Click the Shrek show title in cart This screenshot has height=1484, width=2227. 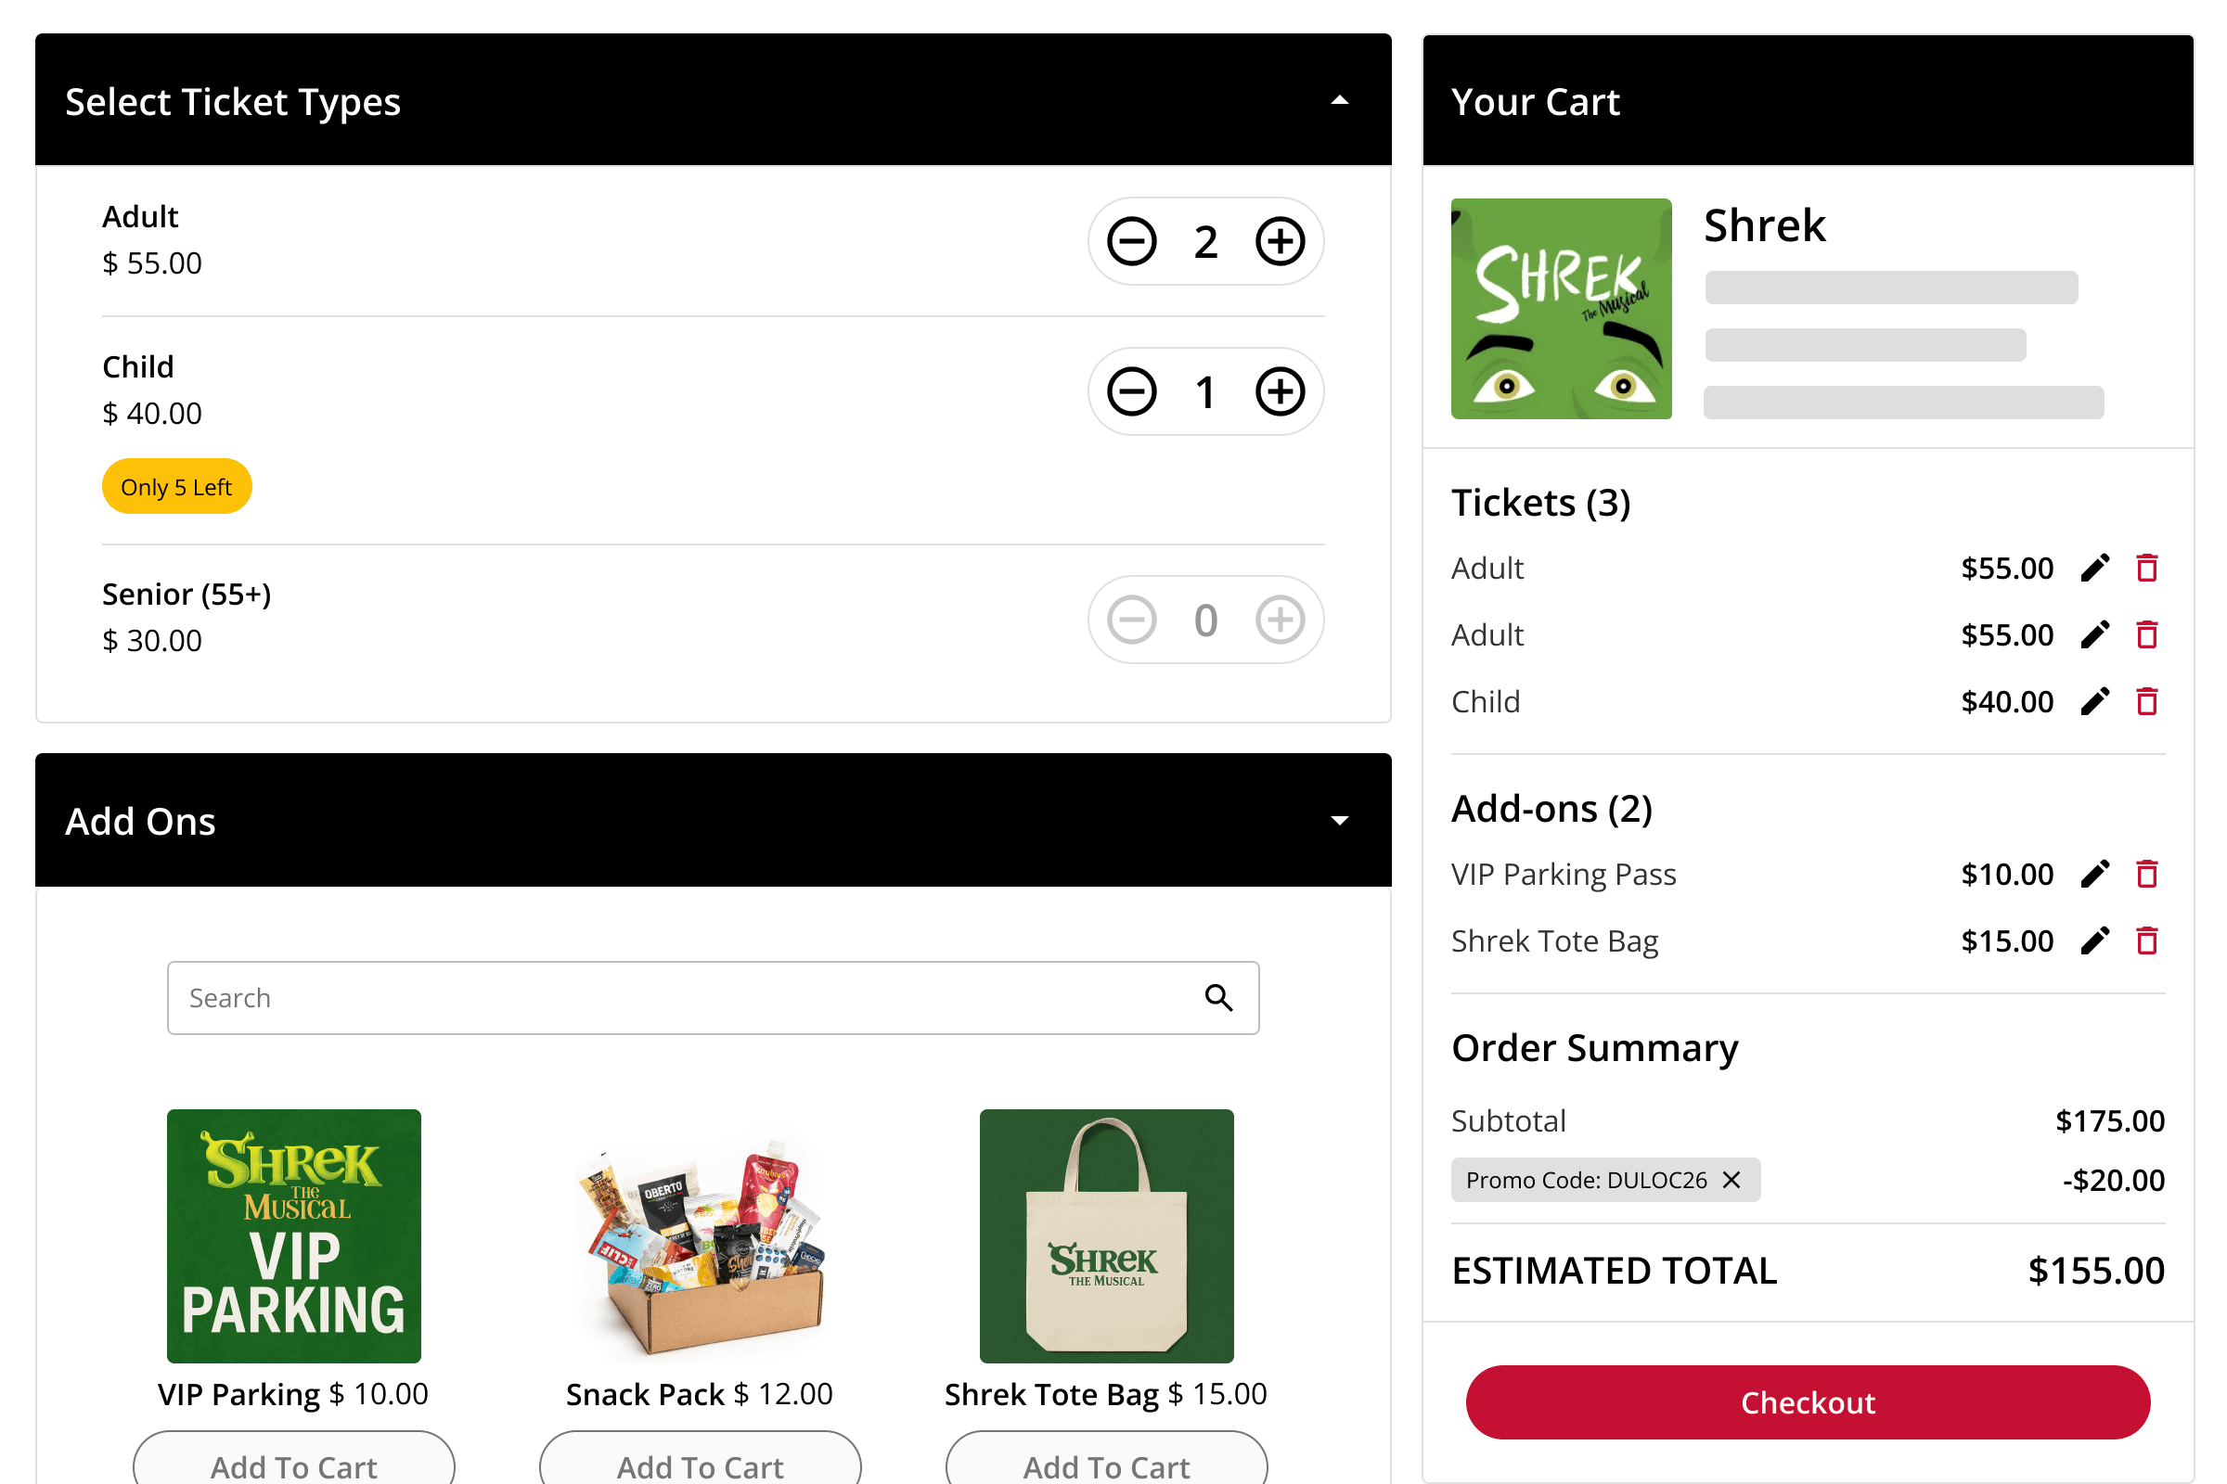point(1764,225)
